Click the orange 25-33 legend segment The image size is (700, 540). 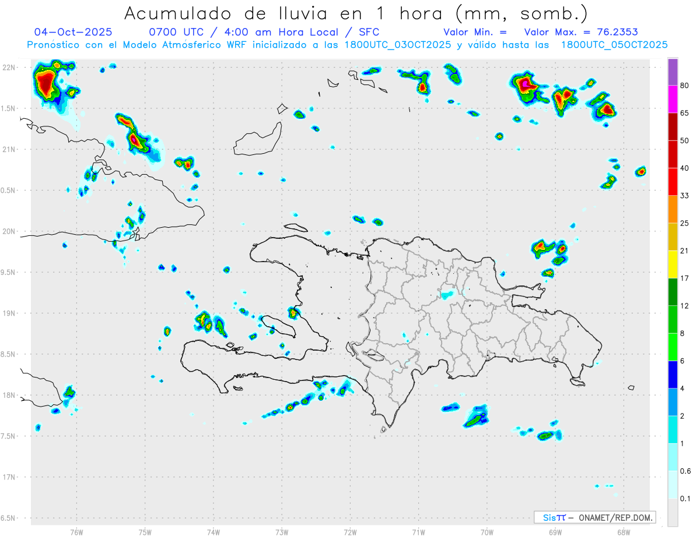click(673, 209)
